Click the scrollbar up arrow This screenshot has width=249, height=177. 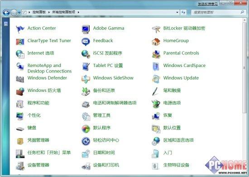coord(244,20)
